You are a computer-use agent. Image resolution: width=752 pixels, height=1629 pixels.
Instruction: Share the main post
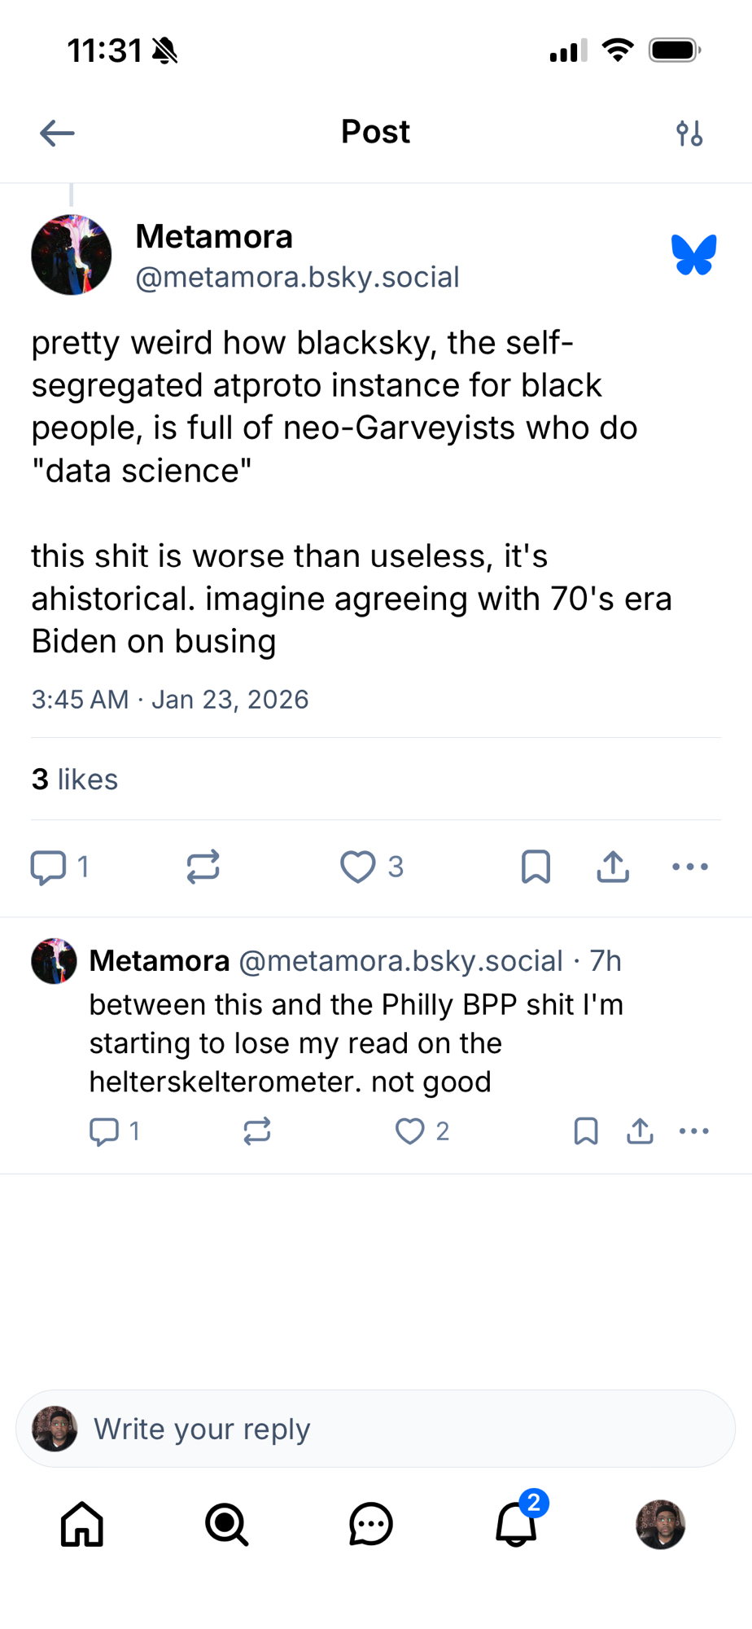point(613,867)
